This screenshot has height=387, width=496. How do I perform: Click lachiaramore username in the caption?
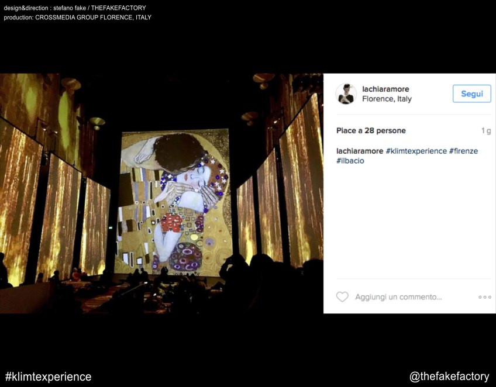[x=360, y=151]
